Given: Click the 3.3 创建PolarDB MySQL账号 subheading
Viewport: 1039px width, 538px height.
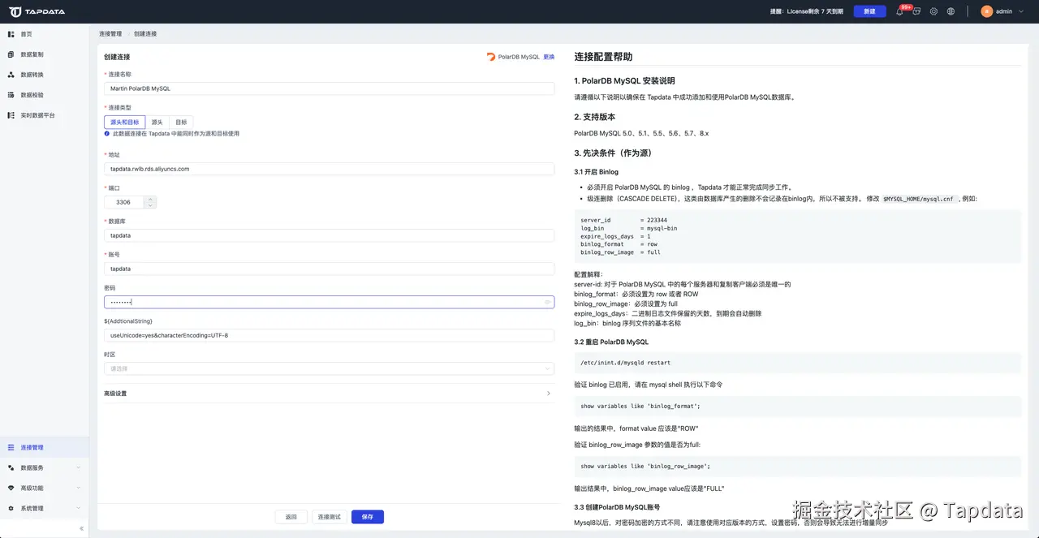Looking at the screenshot, I should click(617, 508).
